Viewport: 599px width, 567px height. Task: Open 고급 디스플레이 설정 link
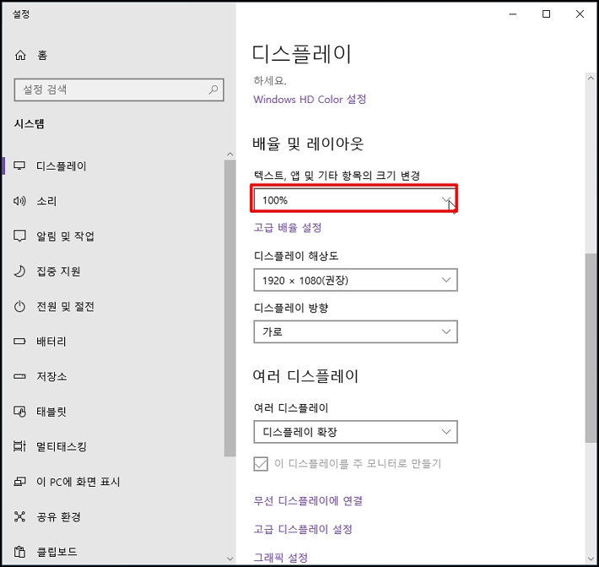pyautogui.click(x=303, y=529)
